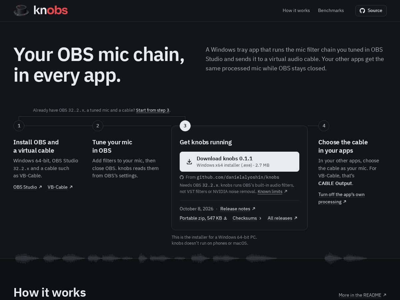400x300 pixels.
Task: Open Turn off the app's own processing link
Action: click(341, 198)
